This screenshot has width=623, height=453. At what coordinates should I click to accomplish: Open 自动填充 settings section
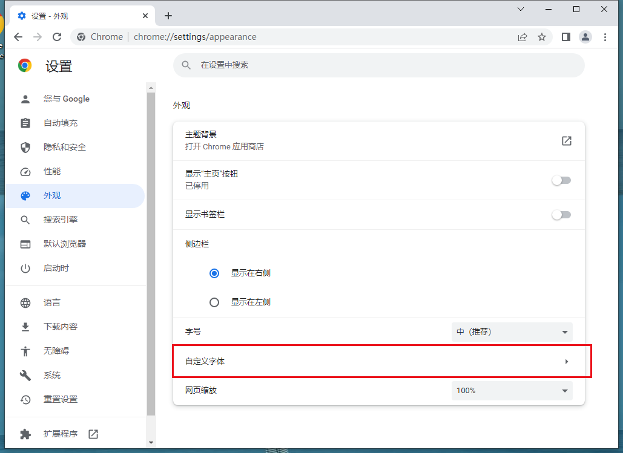coord(76,123)
